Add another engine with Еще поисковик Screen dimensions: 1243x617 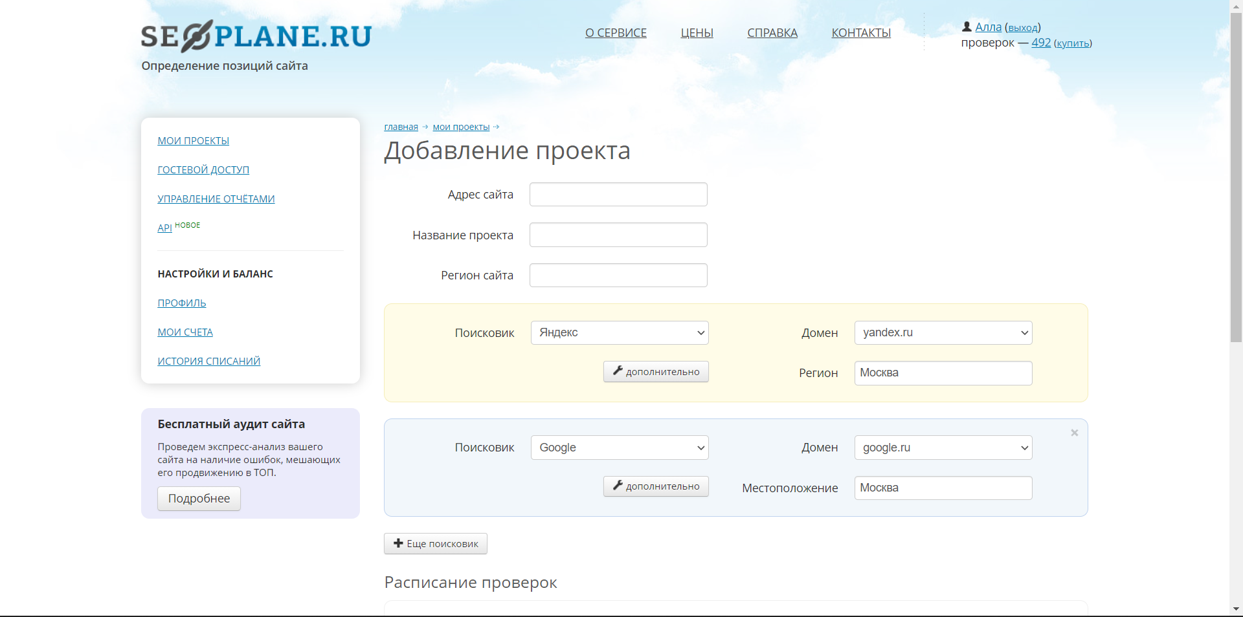(436, 544)
